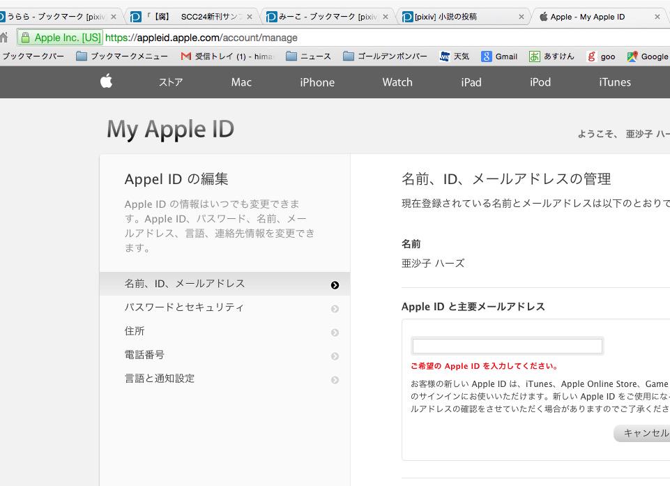Open ストア in Apple navigation bar

(171, 82)
